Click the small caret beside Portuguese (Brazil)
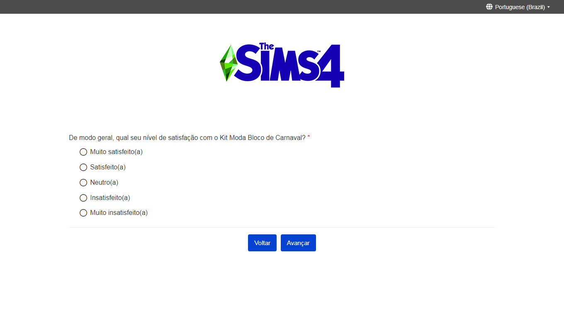This screenshot has height=318, width=564. point(549,7)
